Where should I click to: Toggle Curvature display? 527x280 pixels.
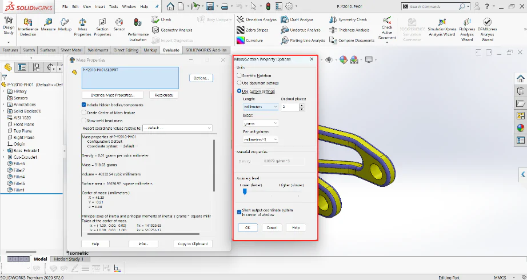coord(250,41)
